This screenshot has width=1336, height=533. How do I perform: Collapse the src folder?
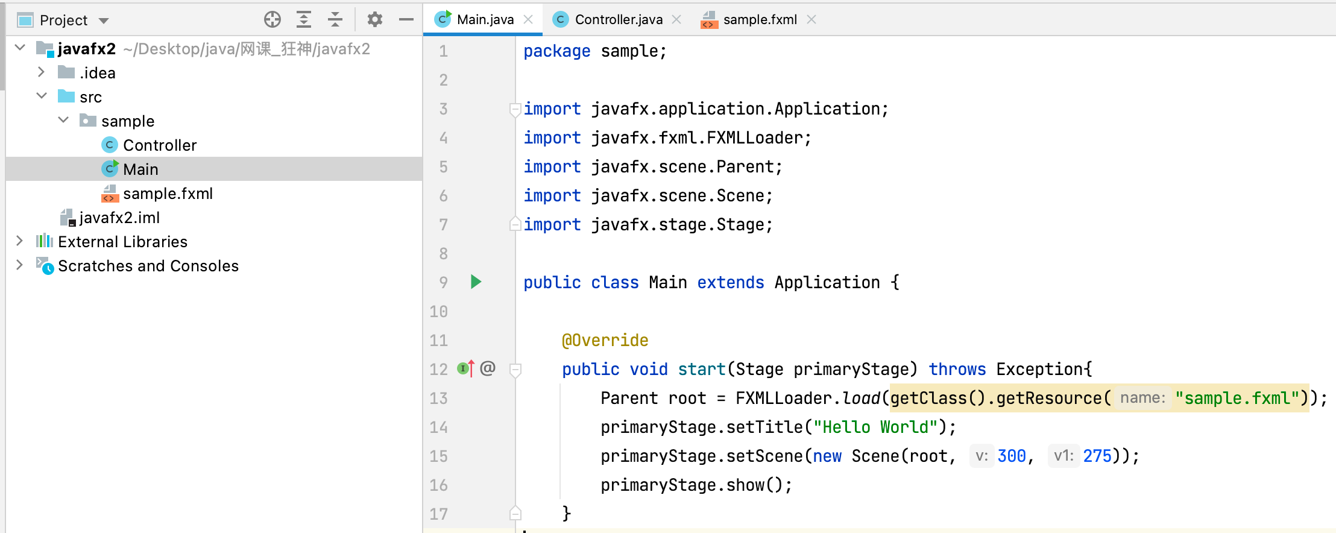coord(41,96)
